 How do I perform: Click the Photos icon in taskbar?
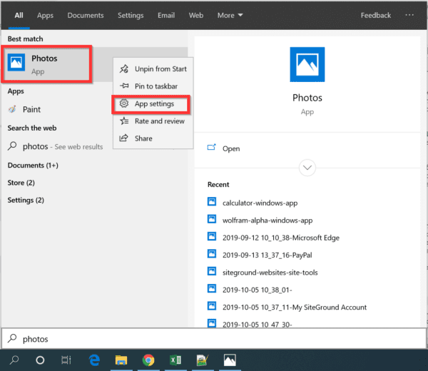click(x=230, y=360)
